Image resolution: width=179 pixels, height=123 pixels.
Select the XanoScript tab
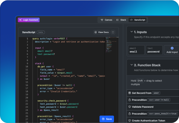tap(137, 20)
